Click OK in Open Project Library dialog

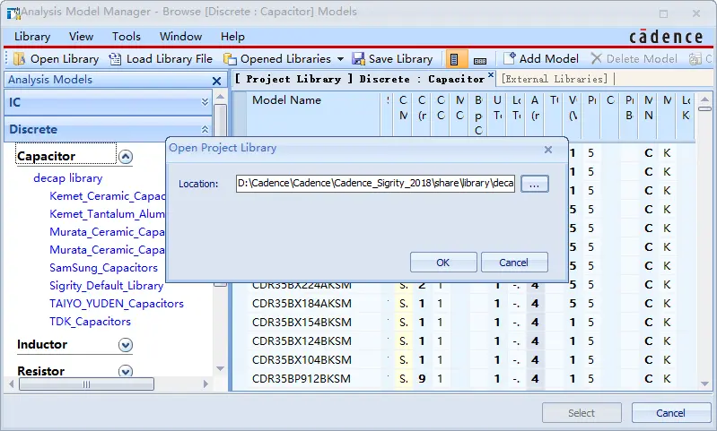coord(443,263)
